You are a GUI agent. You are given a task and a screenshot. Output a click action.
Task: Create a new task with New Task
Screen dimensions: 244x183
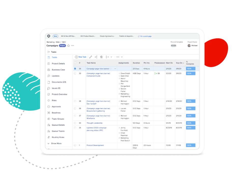pyautogui.click(x=81, y=57)
